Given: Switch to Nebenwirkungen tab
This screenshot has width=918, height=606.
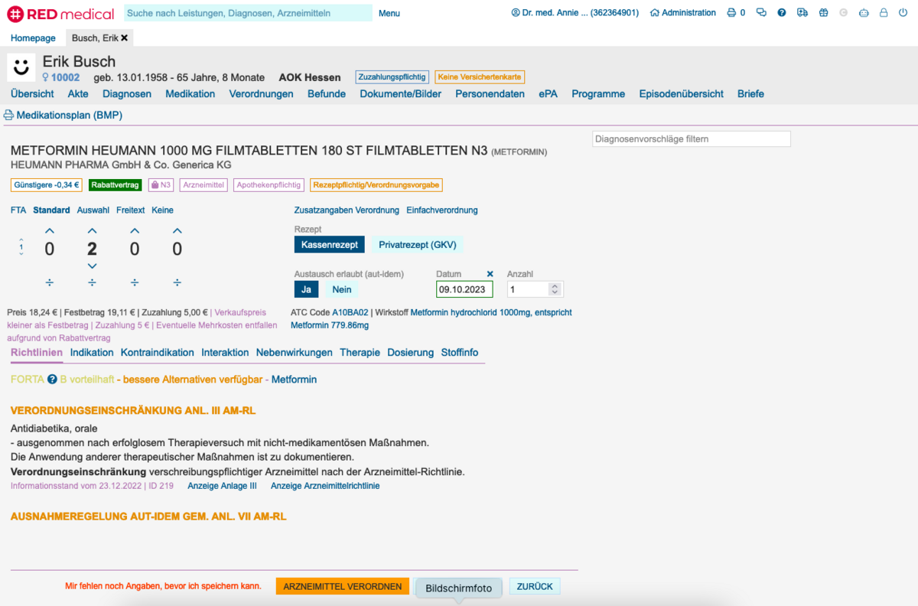Looking at the screenshot, I should [x=295, y=353].
